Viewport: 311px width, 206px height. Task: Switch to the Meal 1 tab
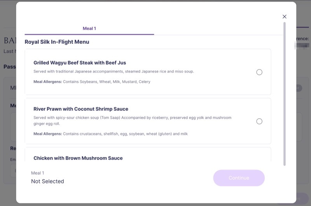[x=89, y=28]
